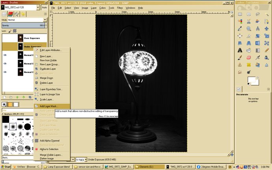This screenshot has width=272, height=170.
Task: Select the Scissors Select tool
Action: (x=249, y=21)
